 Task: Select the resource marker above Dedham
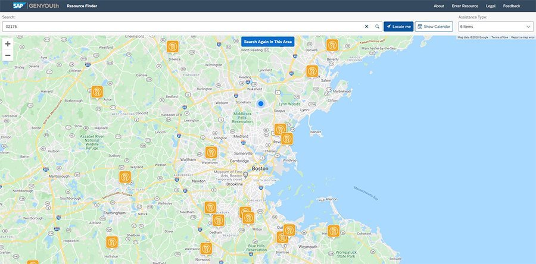[219, 220]
